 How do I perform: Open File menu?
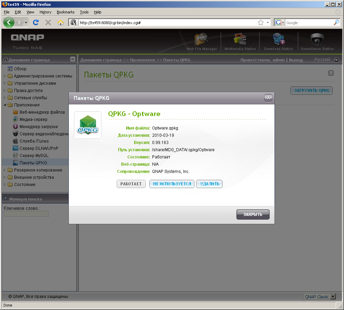(7, 12)
